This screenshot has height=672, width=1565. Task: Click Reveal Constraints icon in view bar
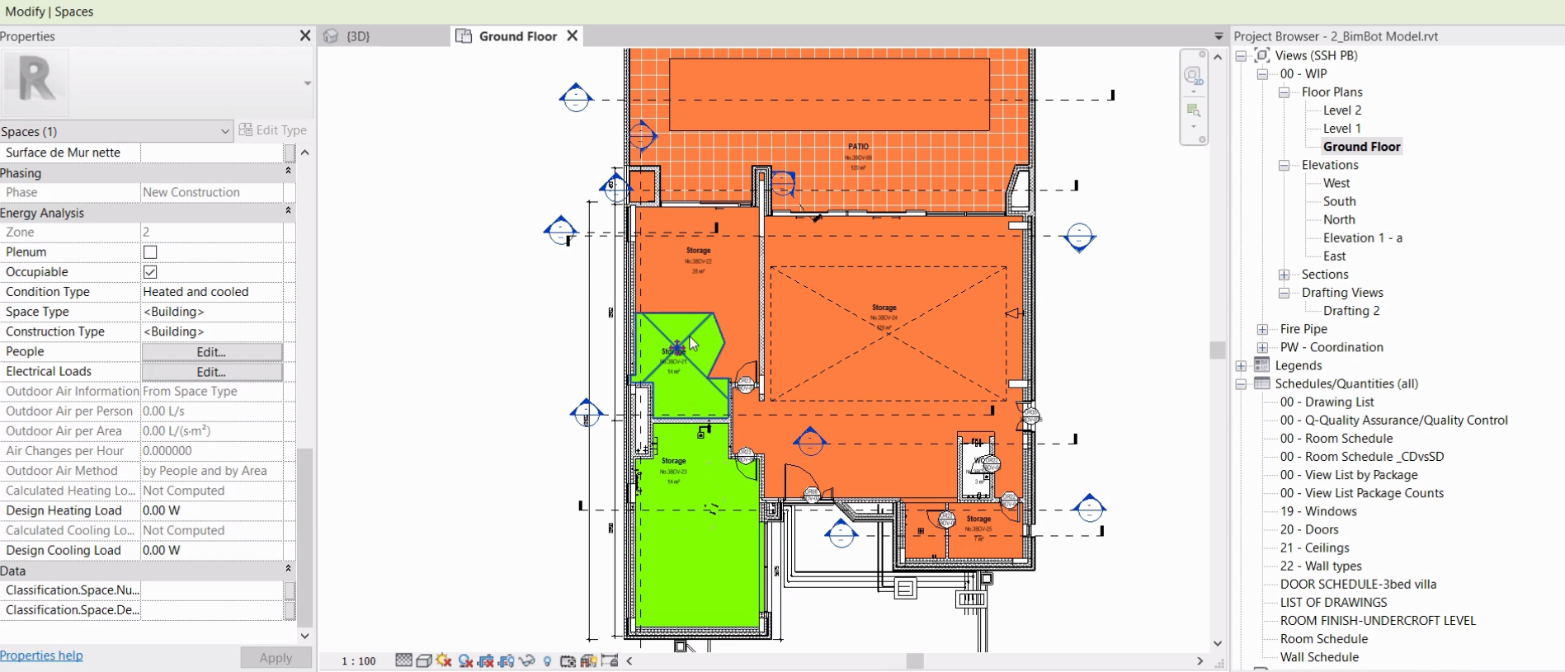pos(610,660)
